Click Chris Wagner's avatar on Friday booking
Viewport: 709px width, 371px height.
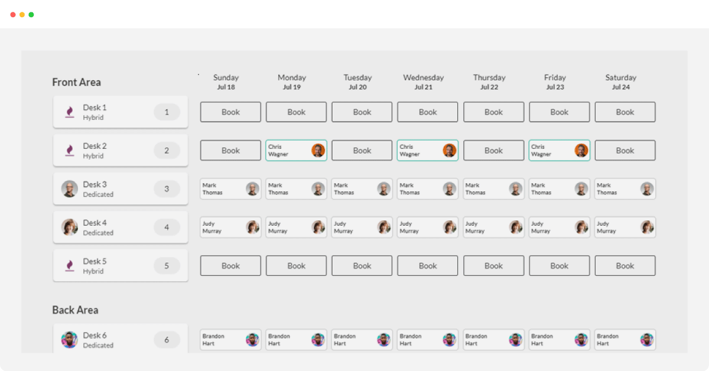tap(581, 151)
